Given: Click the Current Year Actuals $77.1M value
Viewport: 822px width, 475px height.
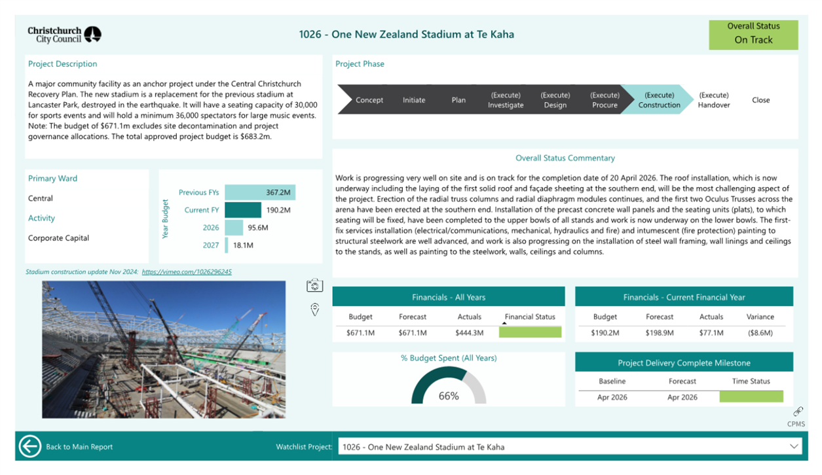Looking at the screenshot, I should (711, 333).
